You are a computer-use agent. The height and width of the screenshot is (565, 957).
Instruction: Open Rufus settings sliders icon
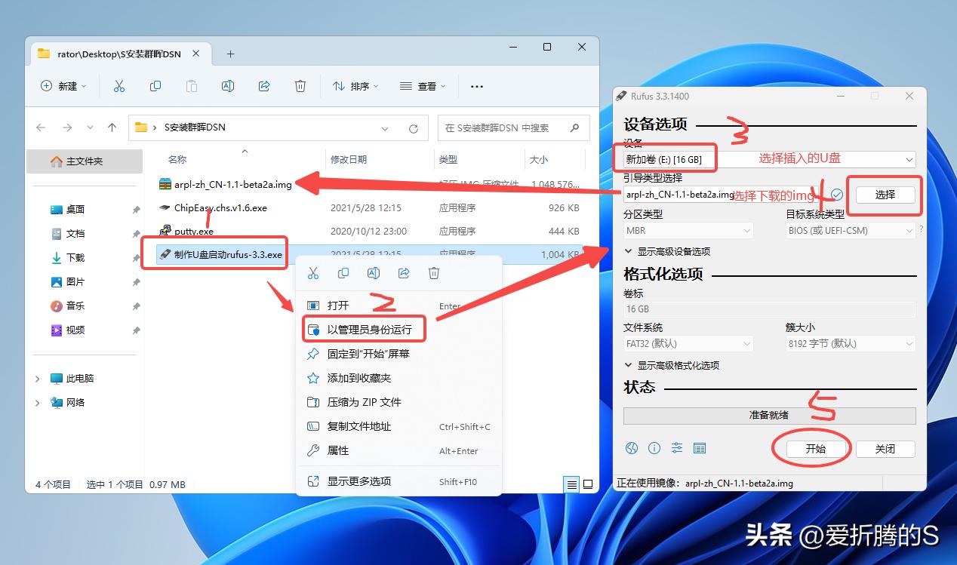(x=676, y=447)
